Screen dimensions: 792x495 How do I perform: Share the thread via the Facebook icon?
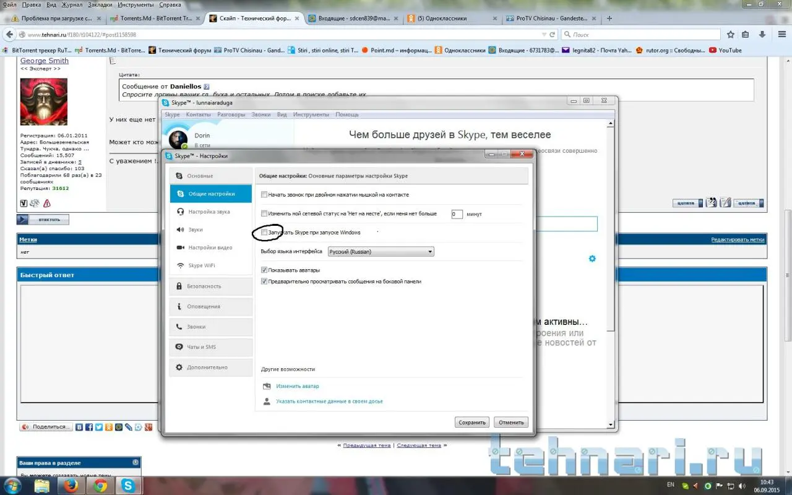click(89, 427)
